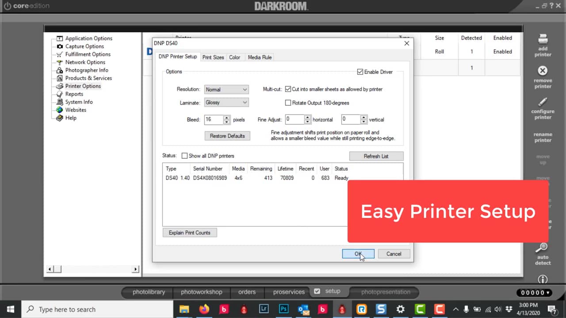
Task: Click the core edition power icon
Action: [x=7, y=6]
